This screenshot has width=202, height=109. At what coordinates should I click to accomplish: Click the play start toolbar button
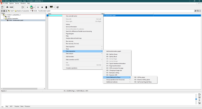(27, 7)
